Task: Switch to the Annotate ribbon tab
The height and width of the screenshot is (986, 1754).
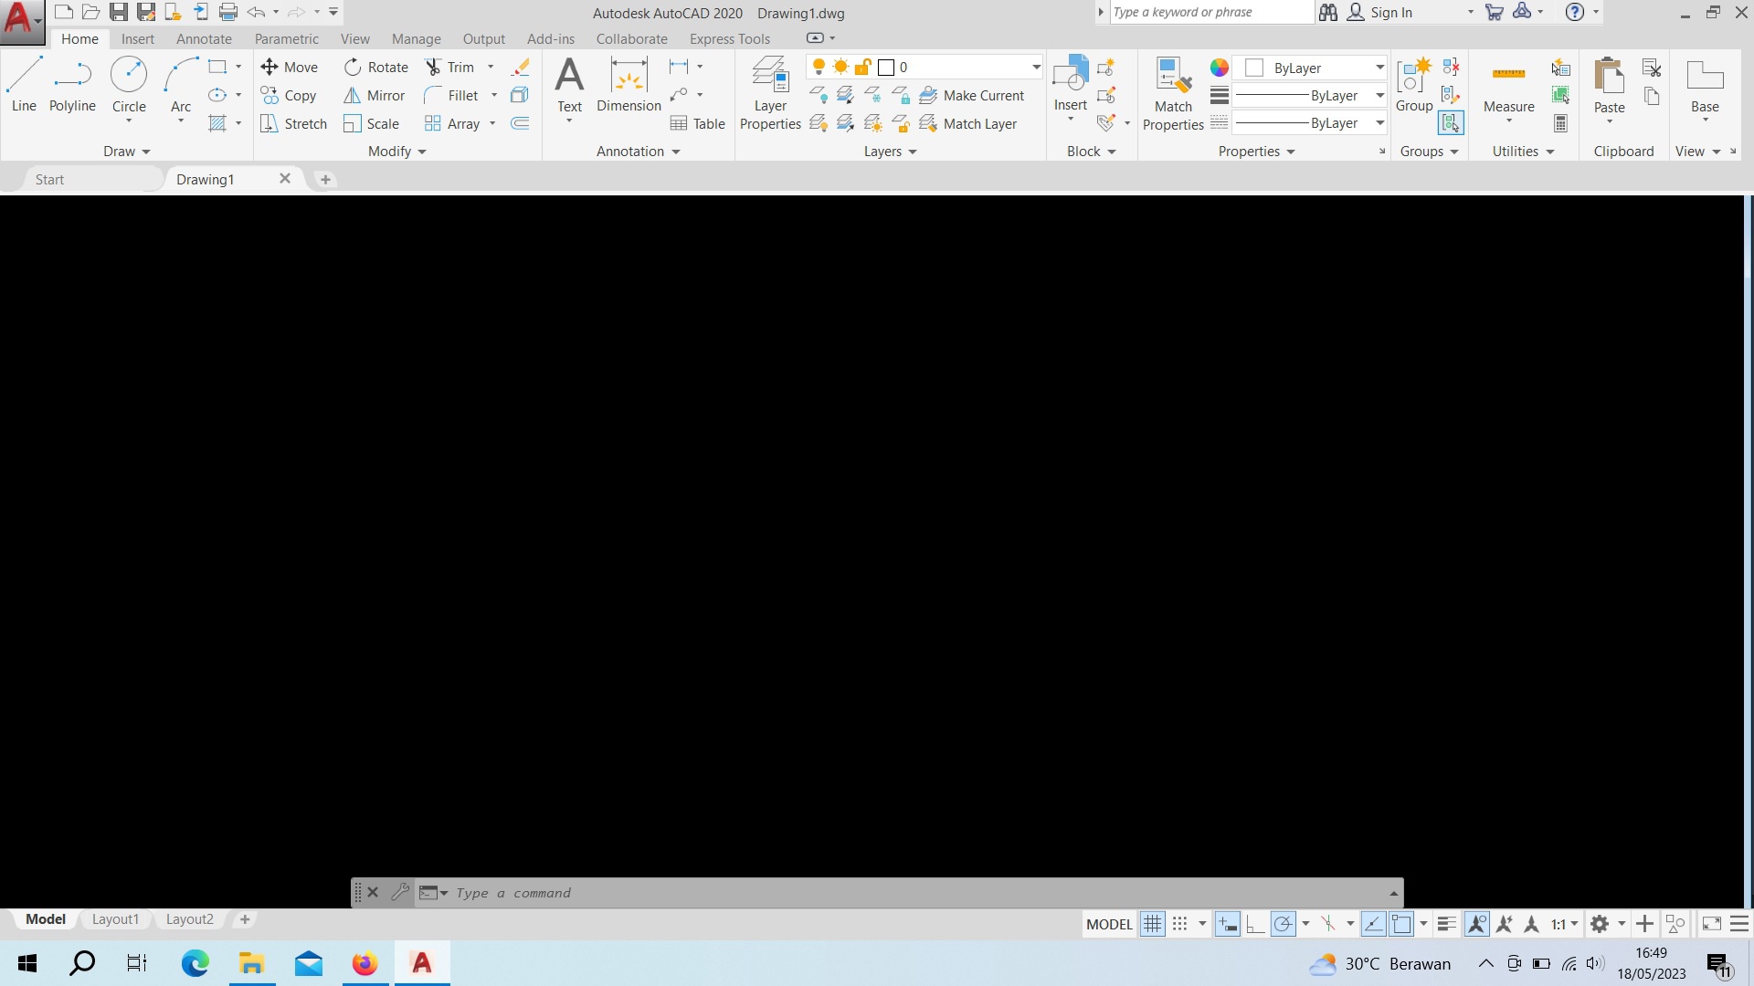Action: point(204,38)
